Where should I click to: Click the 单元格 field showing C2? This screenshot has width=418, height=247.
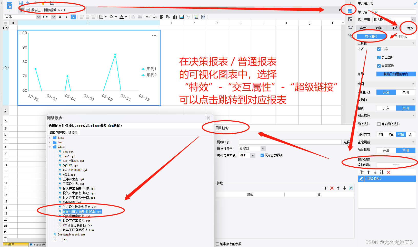tap(394, 12)
